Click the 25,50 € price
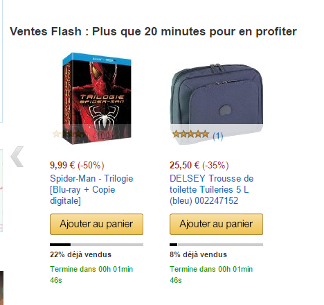The width and height of the screenshot is (324, 305). pos(184,165)
